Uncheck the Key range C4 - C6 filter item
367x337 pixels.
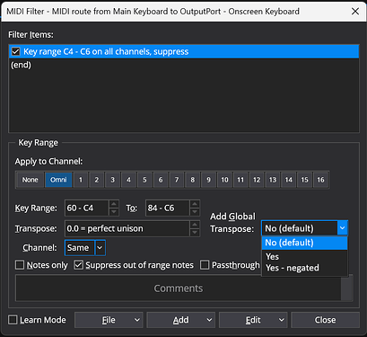click(15, 51)
